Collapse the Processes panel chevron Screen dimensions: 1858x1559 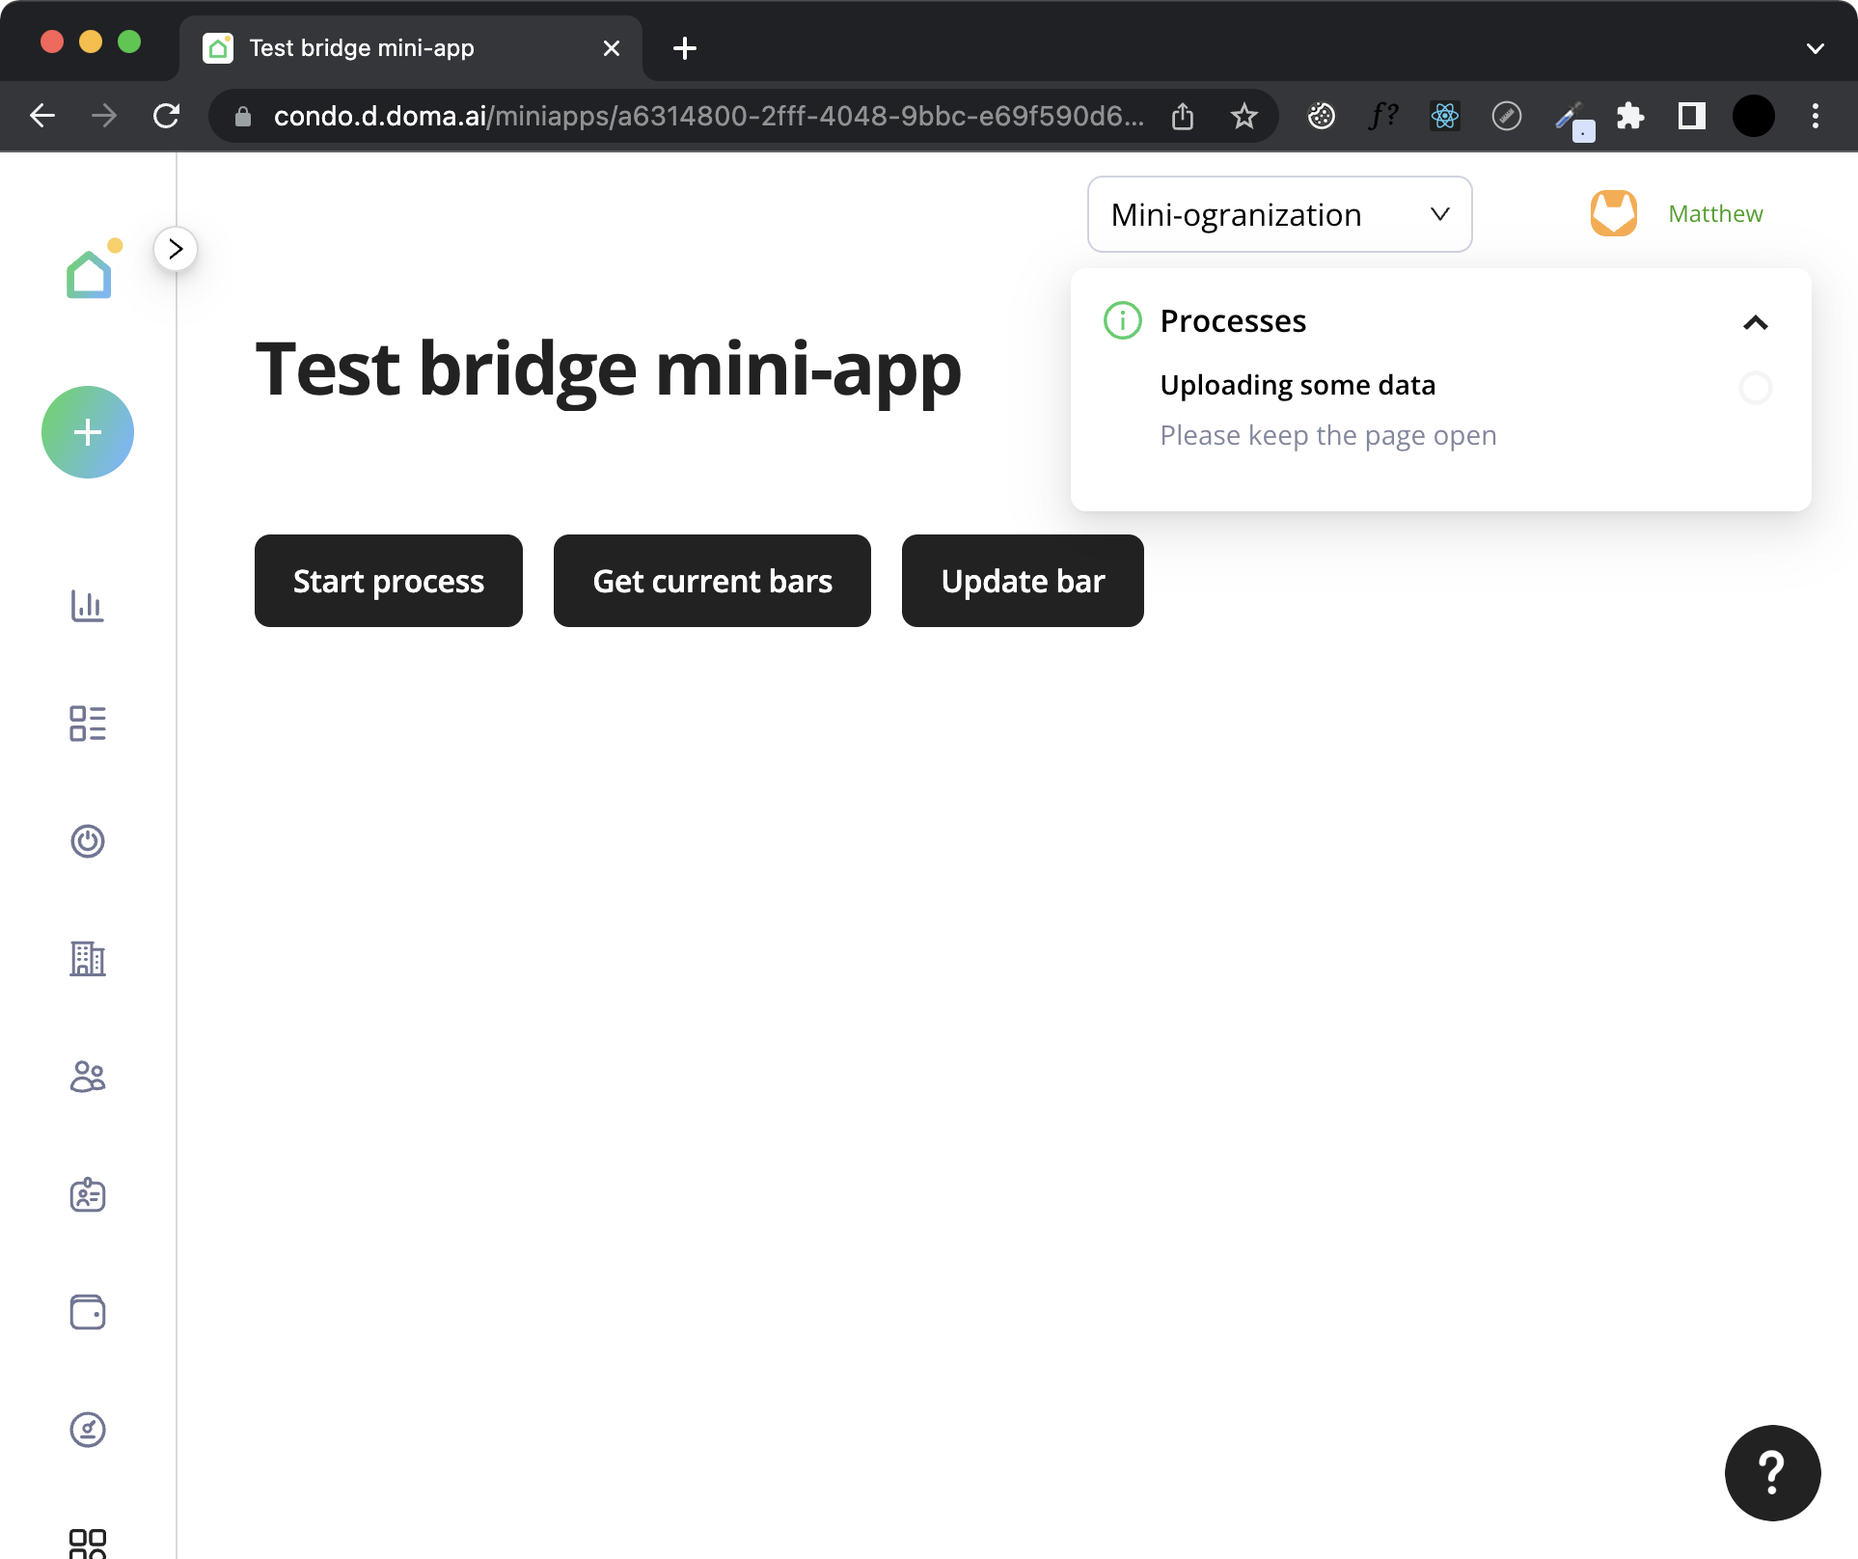(x=1756, y=322)
